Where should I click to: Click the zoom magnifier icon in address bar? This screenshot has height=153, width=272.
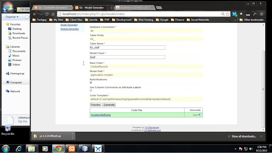(x=223, y=14)
